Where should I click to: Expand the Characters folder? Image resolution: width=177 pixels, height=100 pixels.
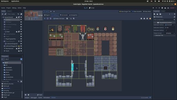pyautogui.click(x=3, y=70)
